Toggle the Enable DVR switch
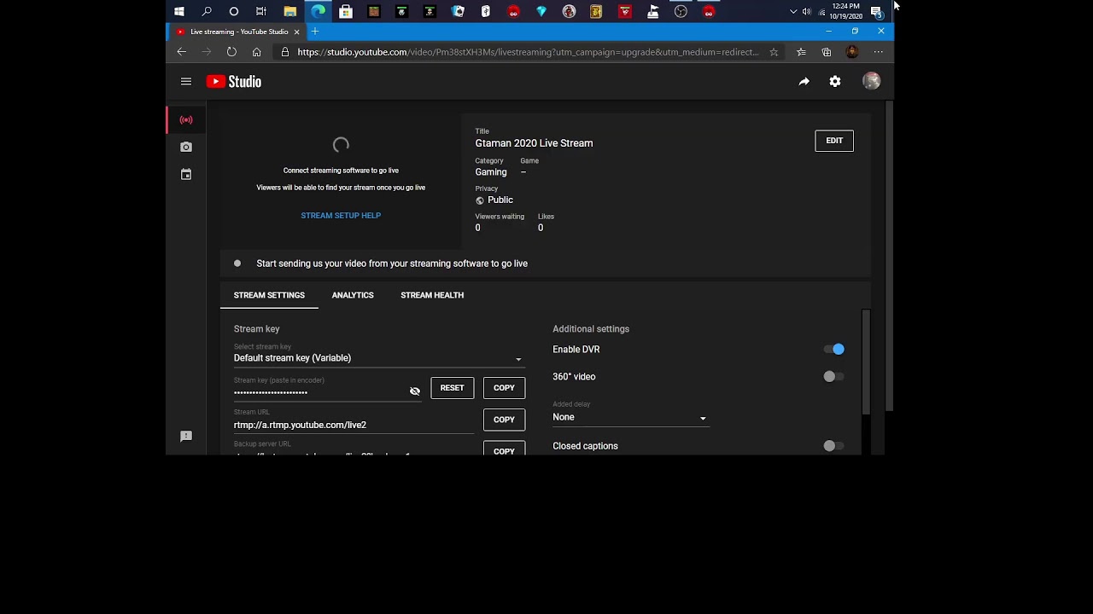 (834, 349)
